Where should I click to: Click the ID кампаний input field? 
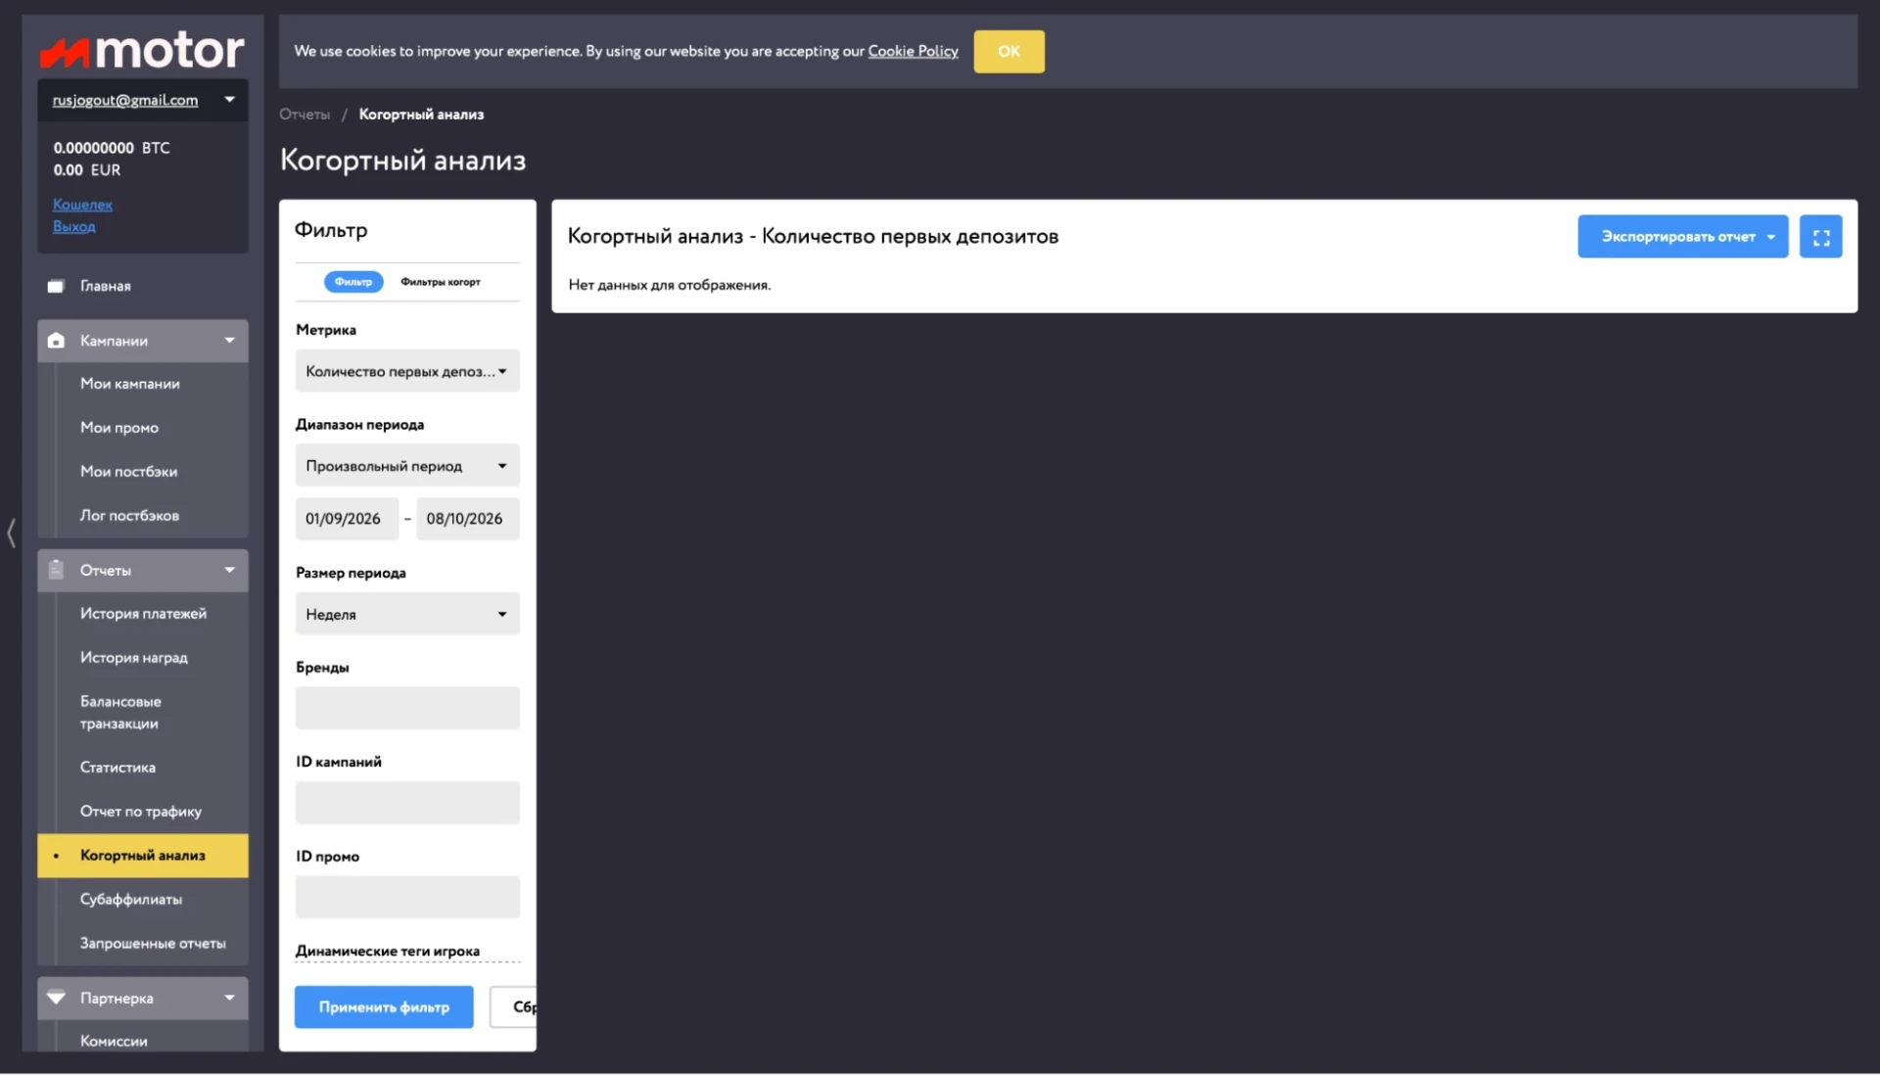tap(407, 803)
